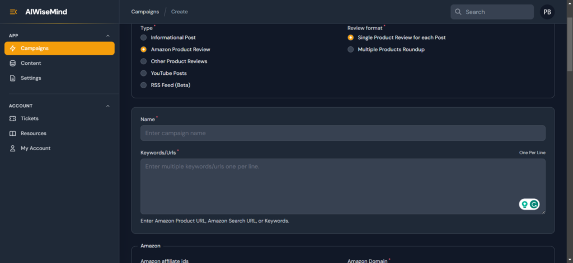Click the search magnifier icon
The height and width of the screenshot is (263, 573).
click(x=458, y=12)
